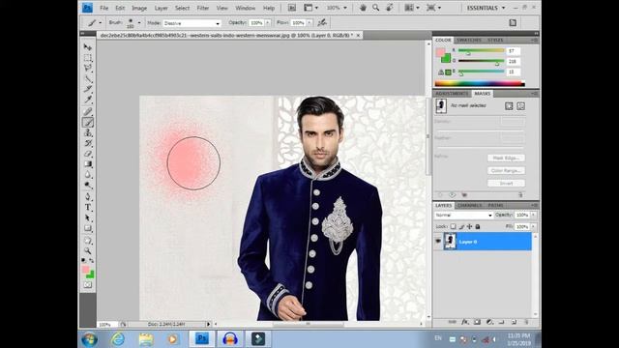Open the layer blend mode dropdown

point(463,215)
